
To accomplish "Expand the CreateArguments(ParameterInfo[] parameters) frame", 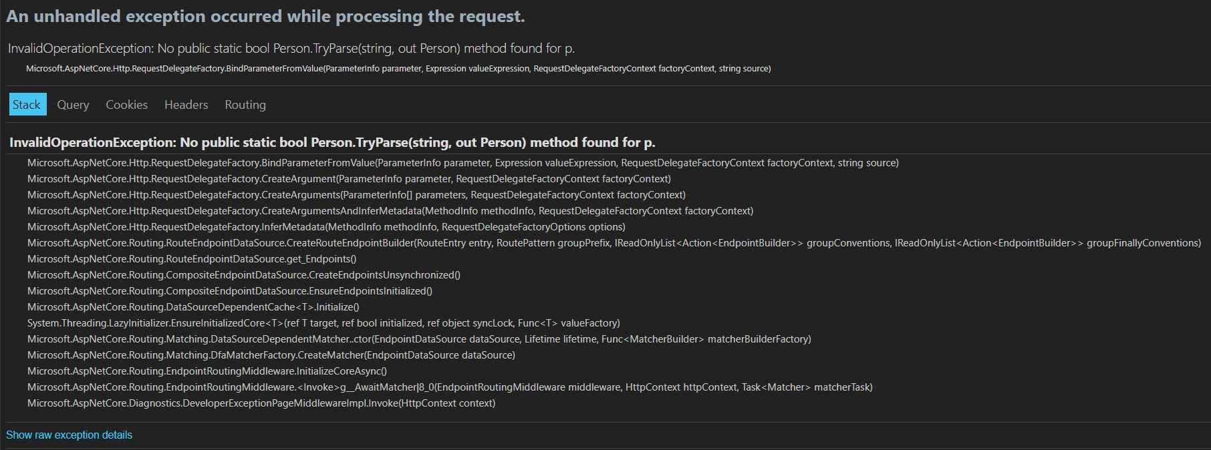I will tap(356, 195).
